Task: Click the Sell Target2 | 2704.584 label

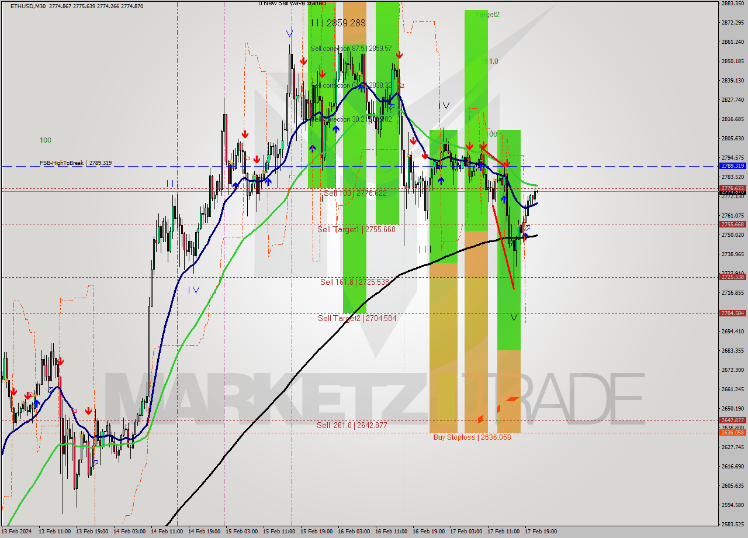Action: pyautogui.click(x=357, y=318)
